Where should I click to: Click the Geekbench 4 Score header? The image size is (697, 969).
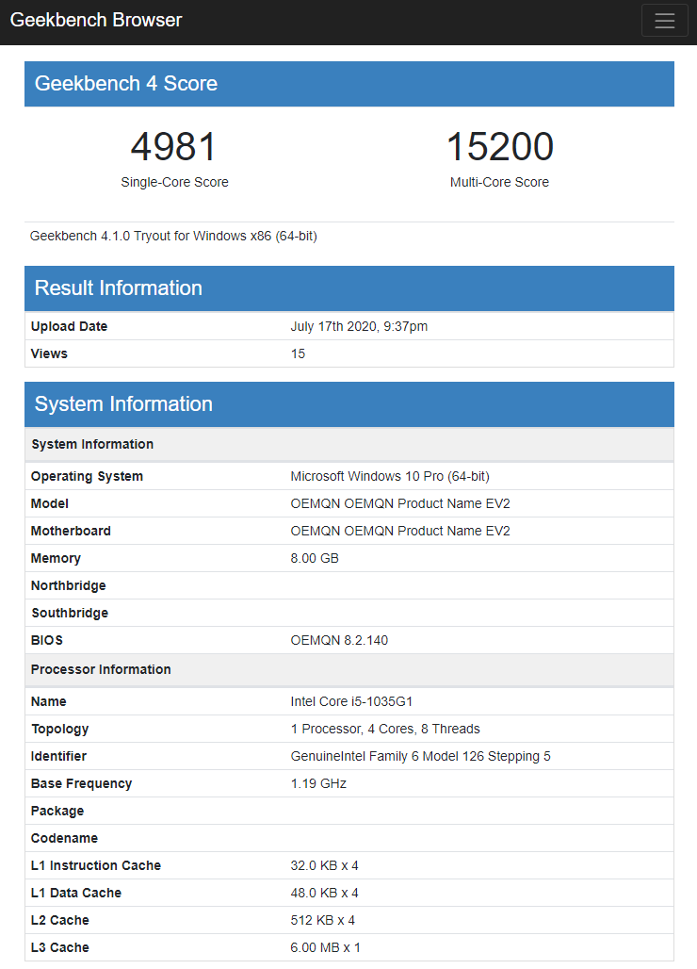coord(349,84)
